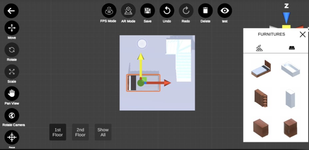
Task: Click the Focus crosshair icon
Action: [x=12, y=137]
